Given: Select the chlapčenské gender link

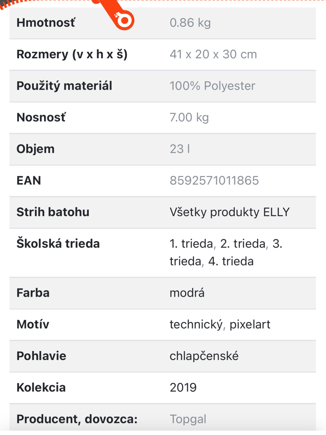Looking at the screenshot, I should pos(204,356).
